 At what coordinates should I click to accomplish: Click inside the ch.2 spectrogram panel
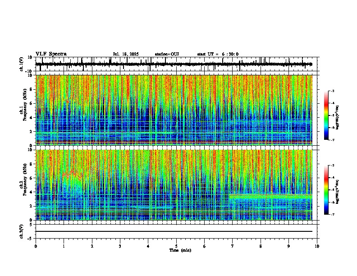[x=174, y=185]
